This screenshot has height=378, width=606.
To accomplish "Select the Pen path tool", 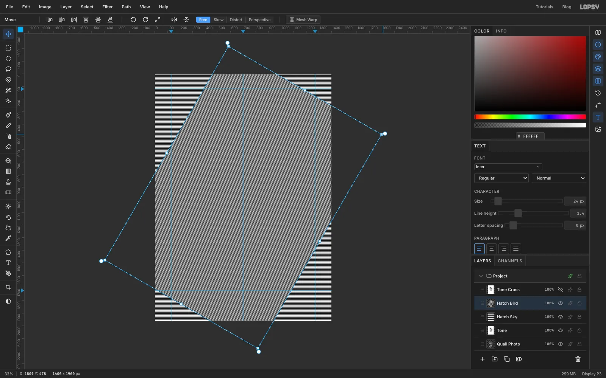I will [8, 273].
